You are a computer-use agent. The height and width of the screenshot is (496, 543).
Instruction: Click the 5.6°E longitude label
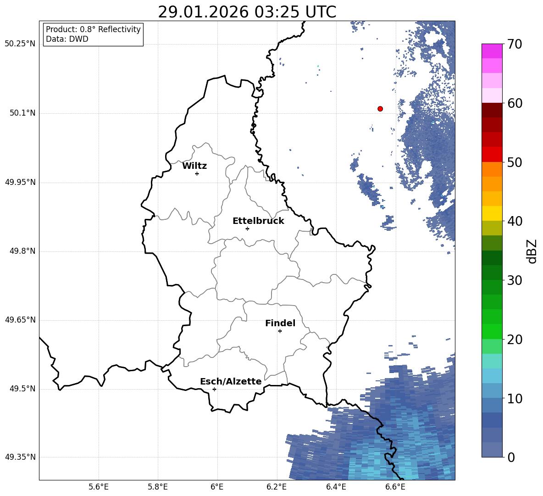[99, 487]
